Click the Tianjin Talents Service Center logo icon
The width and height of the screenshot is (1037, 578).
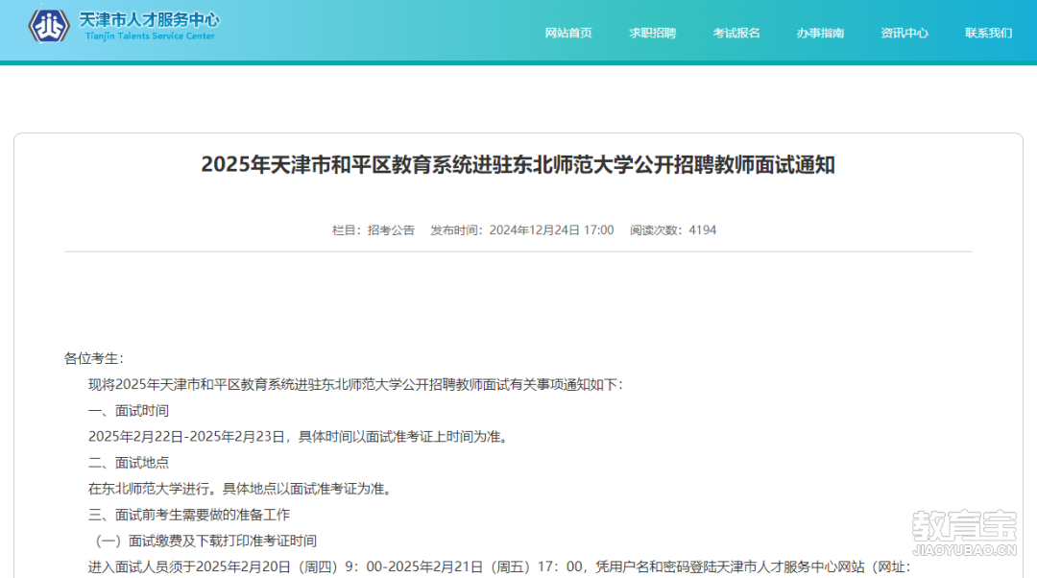pos(49,27)
